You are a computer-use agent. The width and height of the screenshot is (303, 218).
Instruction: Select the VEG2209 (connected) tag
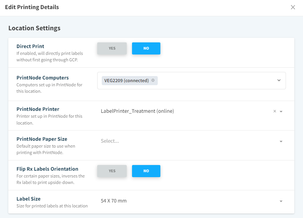(126, 81)
